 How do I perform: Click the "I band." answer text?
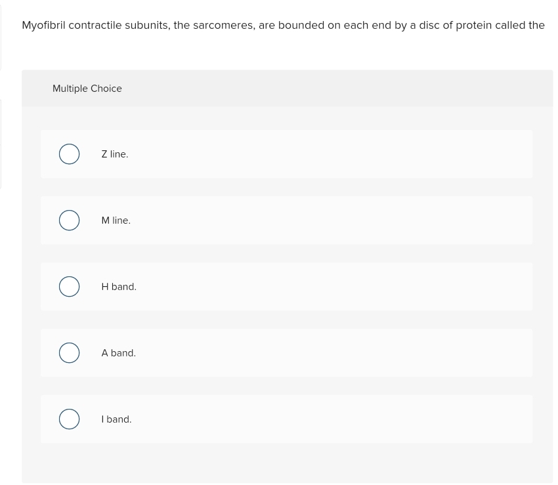coord(116,419)
